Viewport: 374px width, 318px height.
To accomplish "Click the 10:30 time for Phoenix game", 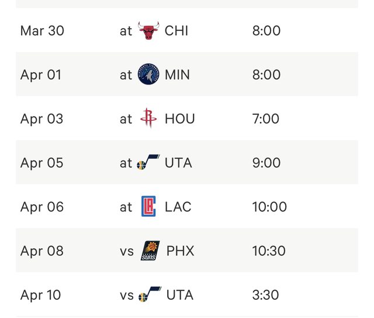I will pos(269,251).
